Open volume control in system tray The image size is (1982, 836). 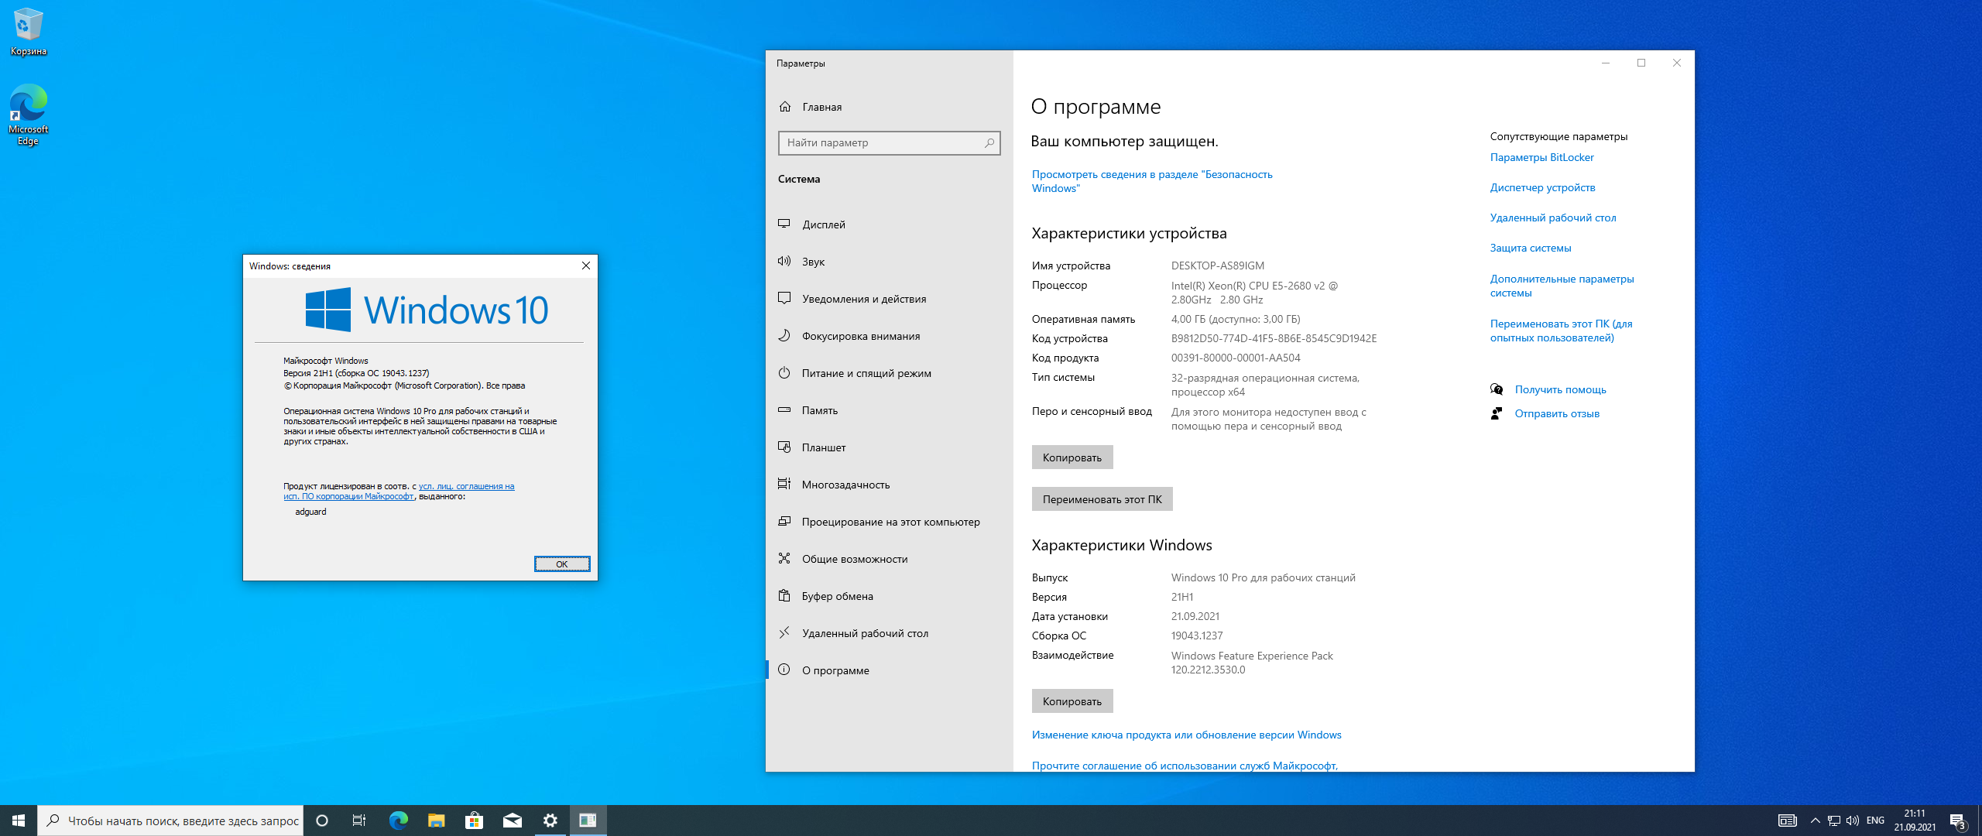tap(1852, 821)
